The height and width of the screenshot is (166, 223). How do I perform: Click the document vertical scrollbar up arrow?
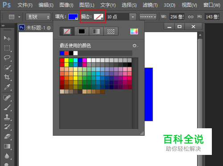(200, 35)
